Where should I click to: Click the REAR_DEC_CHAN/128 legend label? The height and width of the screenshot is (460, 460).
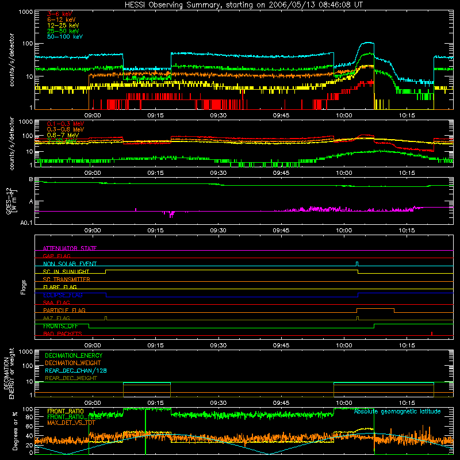pyautogui.click(x=76, y=370)
